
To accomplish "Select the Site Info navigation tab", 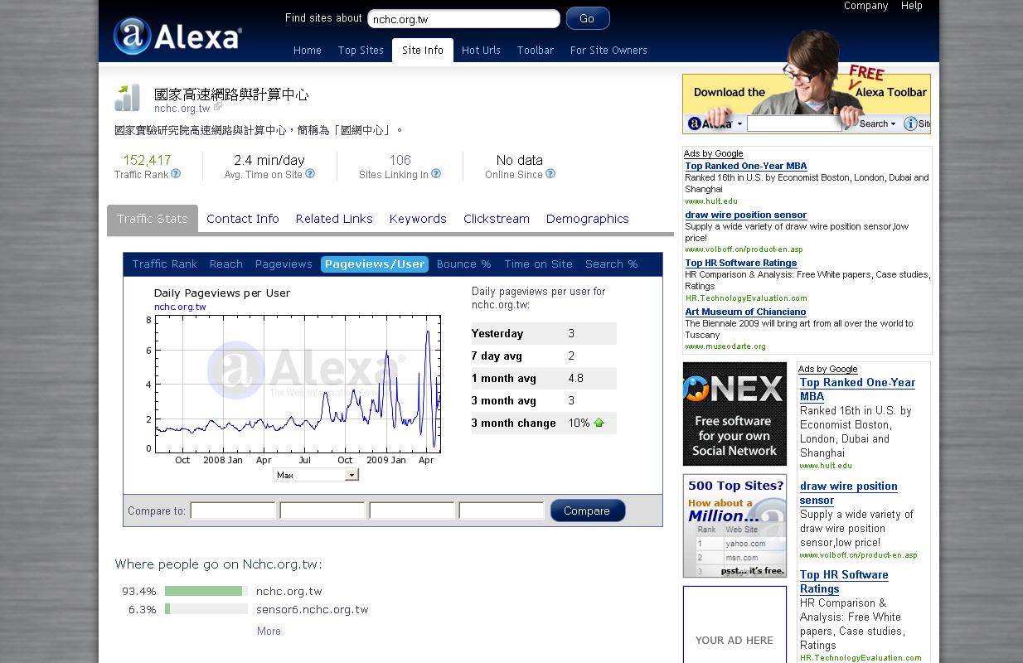I will (423, 51).
